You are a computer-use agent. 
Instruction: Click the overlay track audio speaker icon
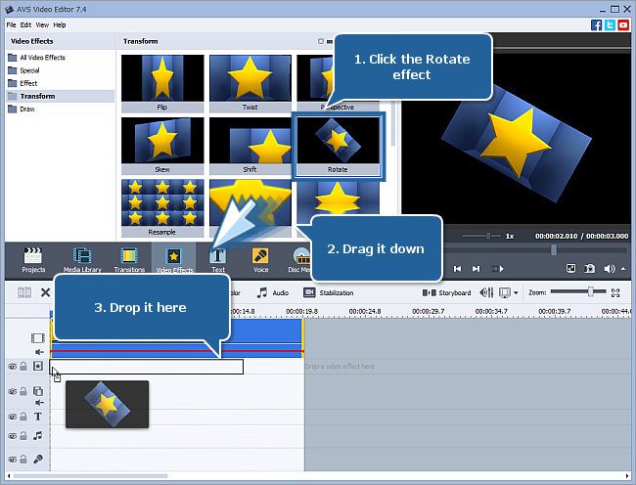(x=39, y=402)
